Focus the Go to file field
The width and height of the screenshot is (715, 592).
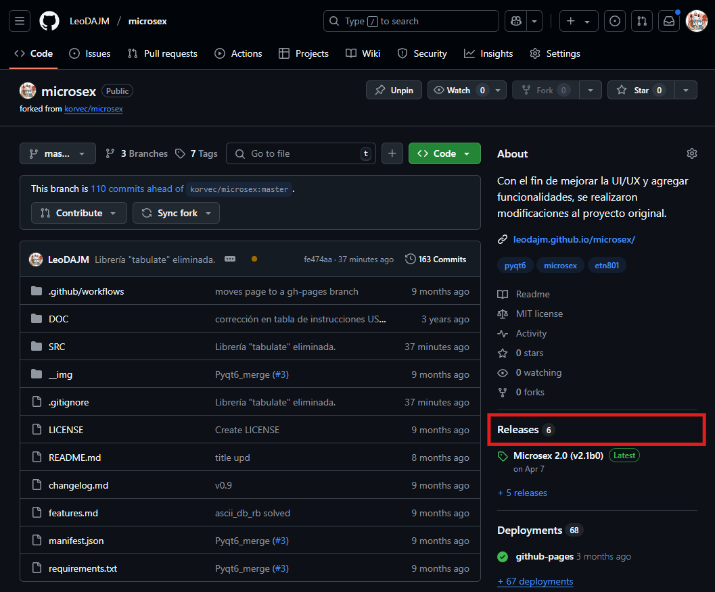click(x=301, y=153)
